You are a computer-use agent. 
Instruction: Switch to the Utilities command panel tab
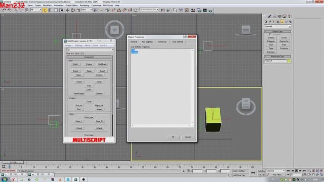pos(289,16)
